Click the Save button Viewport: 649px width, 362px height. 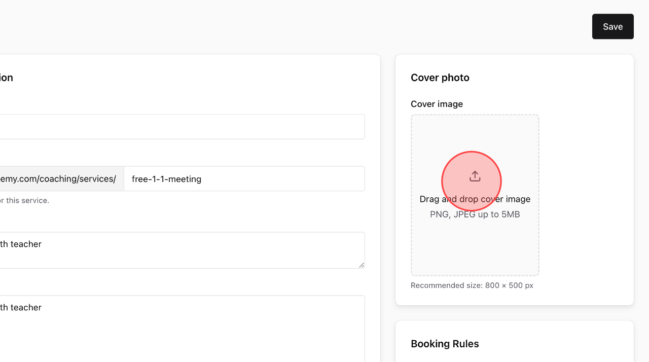pos(612,26)
